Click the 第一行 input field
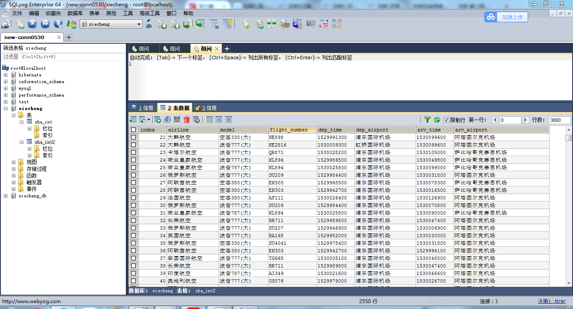Viewport: 573px width, 309px height. (x=510, y=120)
